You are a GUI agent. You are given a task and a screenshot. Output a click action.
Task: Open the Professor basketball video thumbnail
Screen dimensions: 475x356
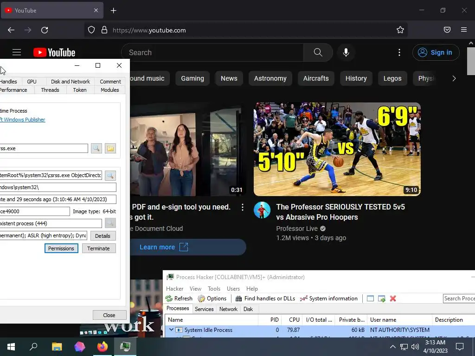click(337, 149)
